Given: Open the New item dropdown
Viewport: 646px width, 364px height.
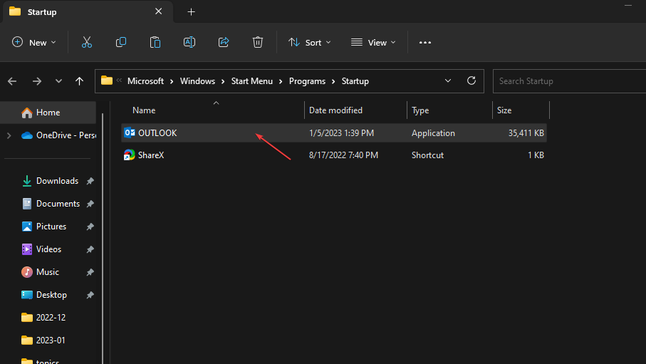Looking at the screenshot, I should click(x=34, y=43).
